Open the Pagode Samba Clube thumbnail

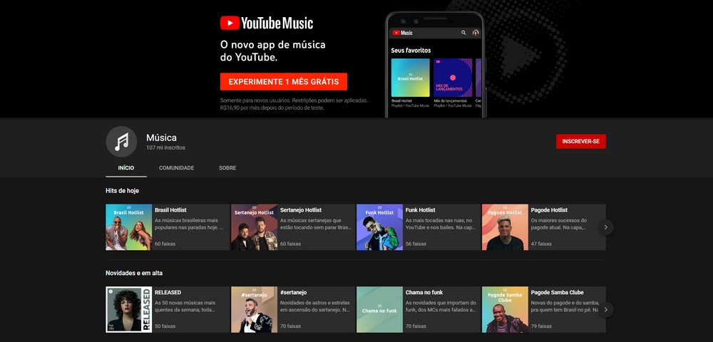click(x=506, y=309)
